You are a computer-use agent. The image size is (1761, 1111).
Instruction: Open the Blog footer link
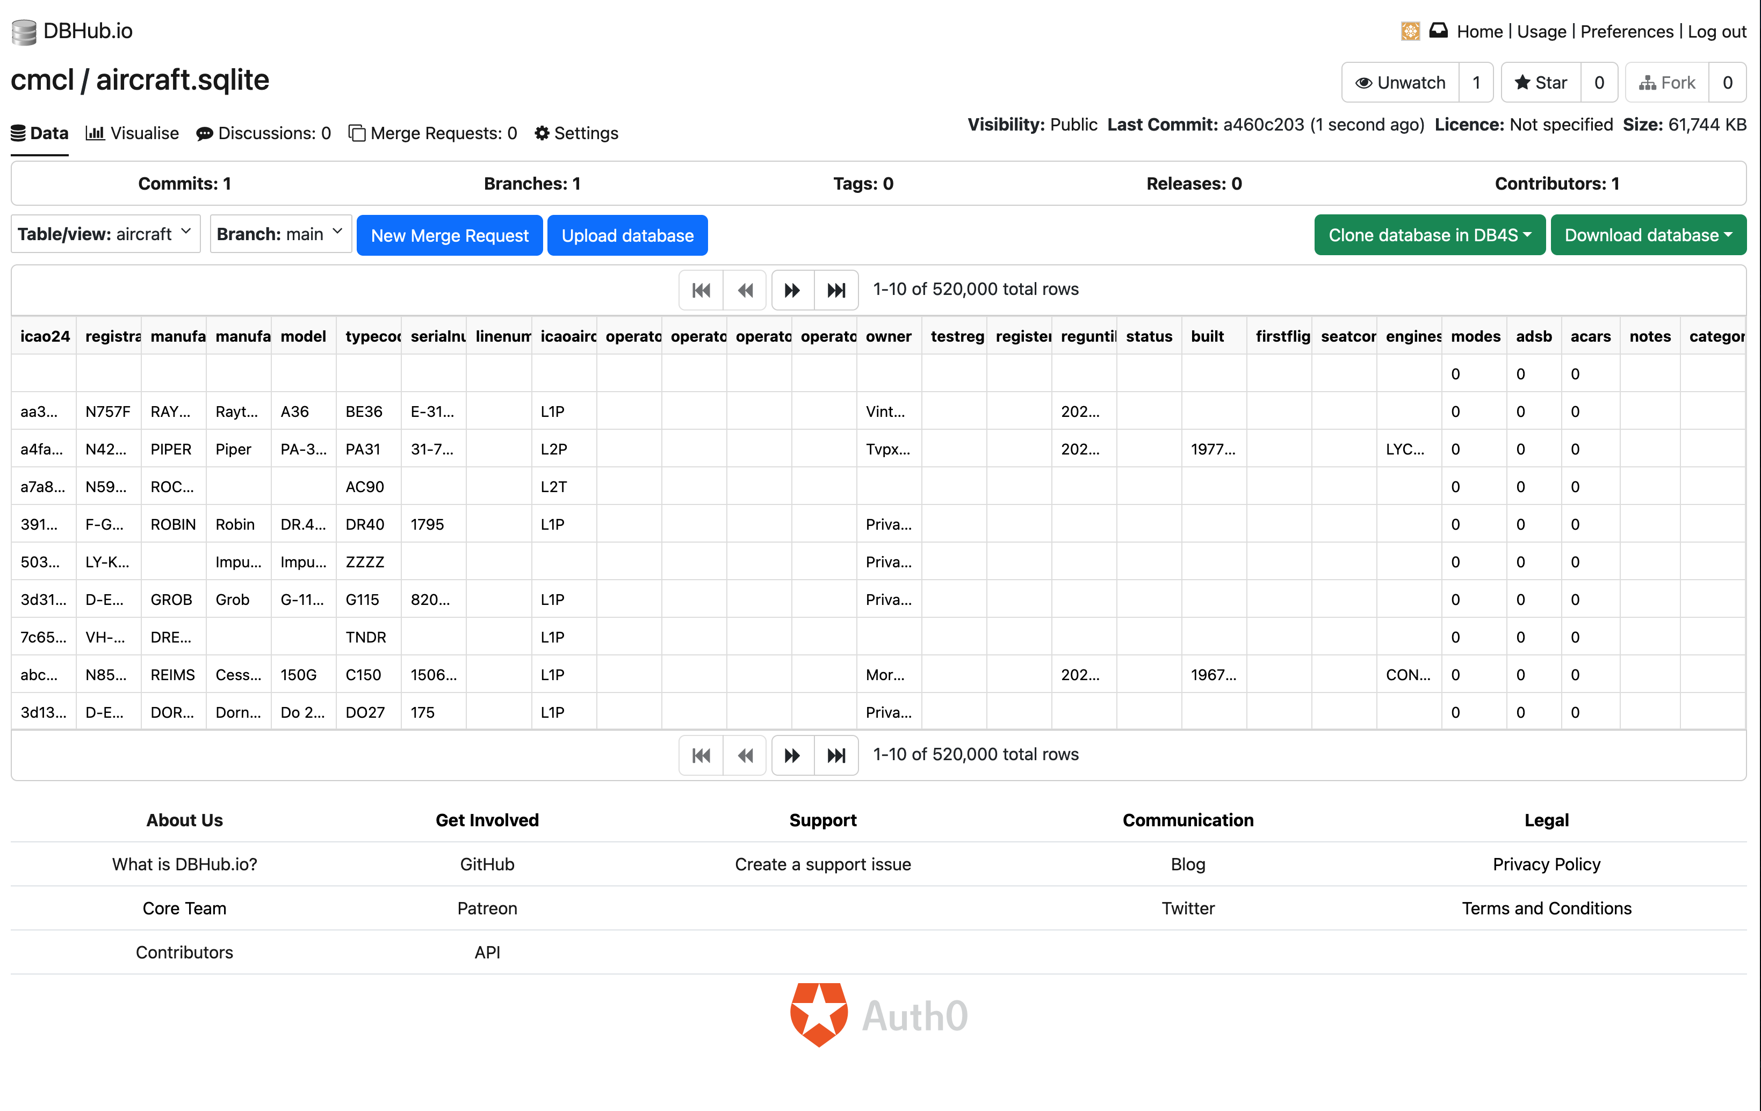coord(1188,864)
